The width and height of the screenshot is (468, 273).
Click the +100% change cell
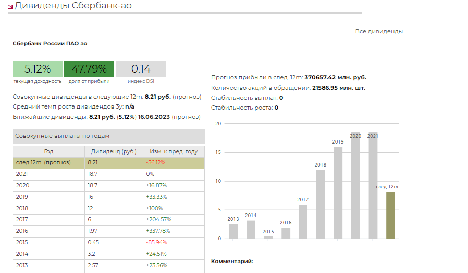(x=174, y=208)
